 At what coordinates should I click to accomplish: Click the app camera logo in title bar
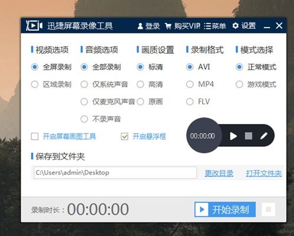point(34,25)
